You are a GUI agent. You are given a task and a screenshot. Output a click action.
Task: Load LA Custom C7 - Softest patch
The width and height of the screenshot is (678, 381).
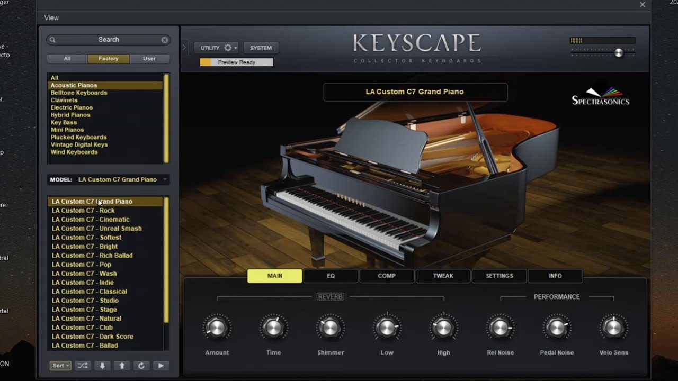click(x=105, y=238)
